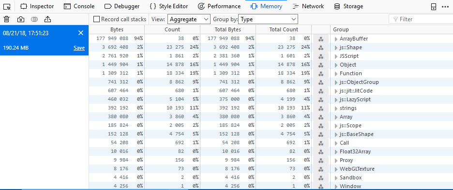Expand the Float32Array group
This screenshot has width=453, height=190.
[x=336, y=152]
